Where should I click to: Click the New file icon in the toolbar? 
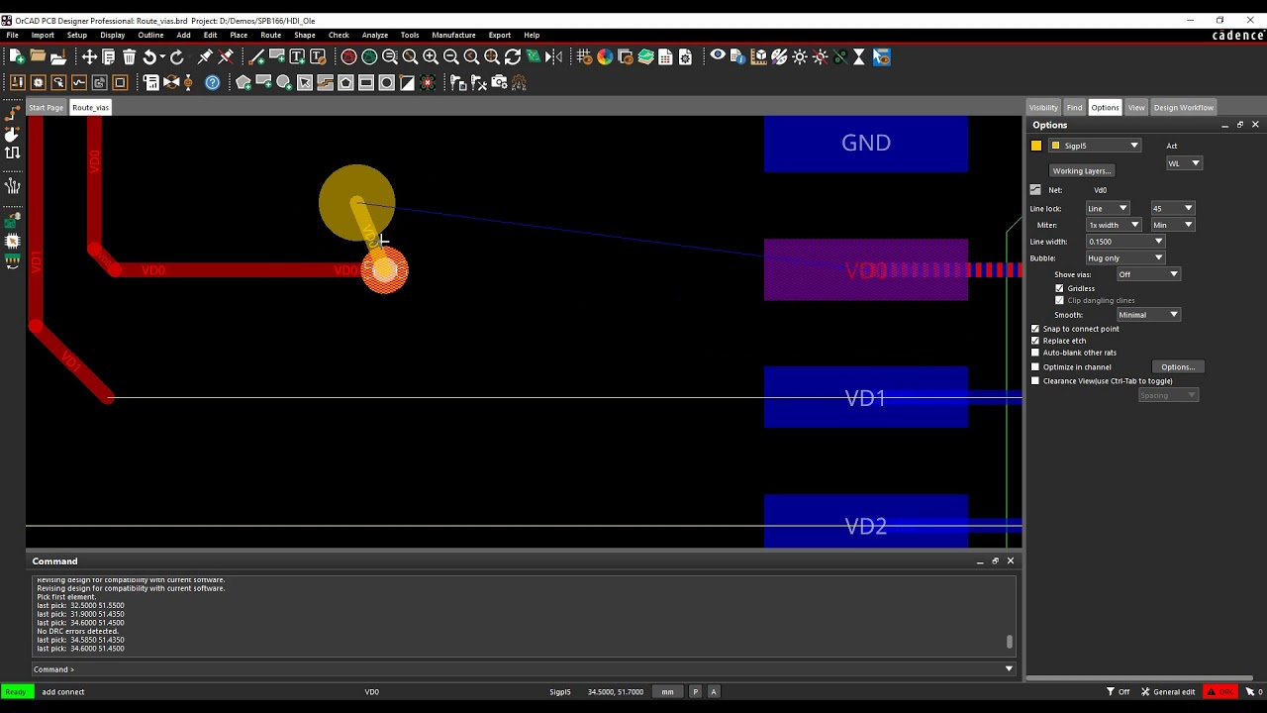click(x=17, y=57)
